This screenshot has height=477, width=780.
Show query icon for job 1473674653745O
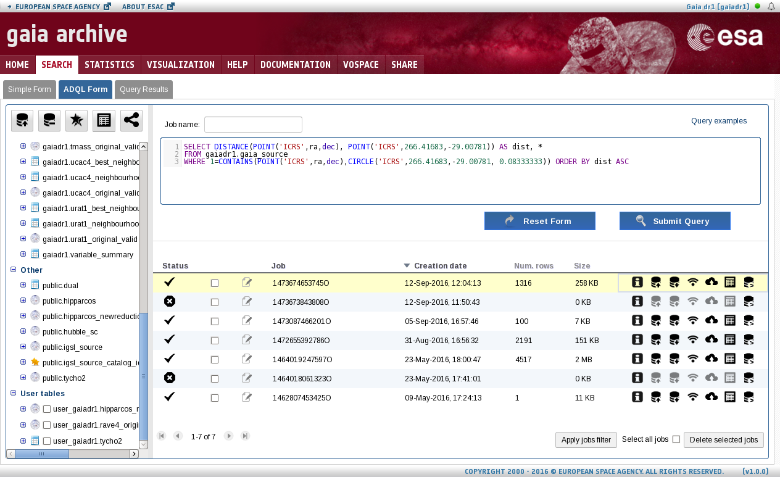pos(749,282)
